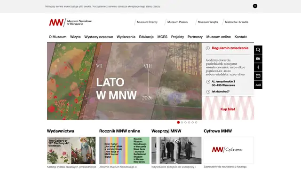Viewport: 301px width, 169px height.
Task: Go to Muzeum Plakatu branch link
Action: tap(178, 22)
